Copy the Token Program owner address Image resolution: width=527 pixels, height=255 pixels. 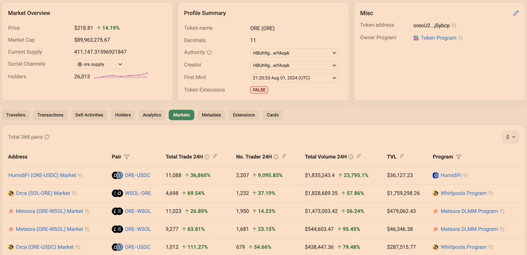(461, 38)
